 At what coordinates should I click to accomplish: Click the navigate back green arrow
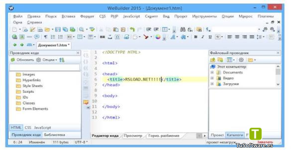click(x=15, y=45)
